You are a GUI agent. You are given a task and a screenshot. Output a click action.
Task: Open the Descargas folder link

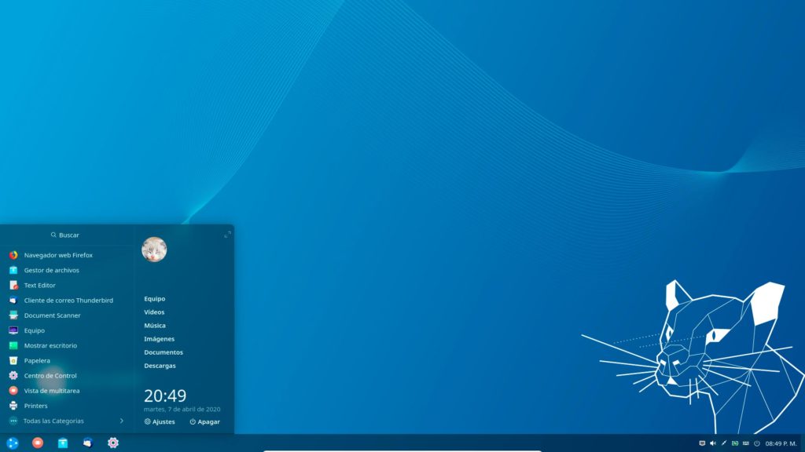160,366
